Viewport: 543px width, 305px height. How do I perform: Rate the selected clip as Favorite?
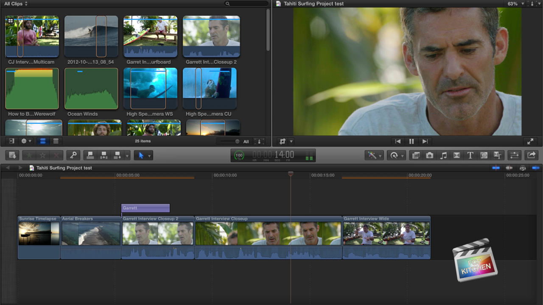click(28, 155)
